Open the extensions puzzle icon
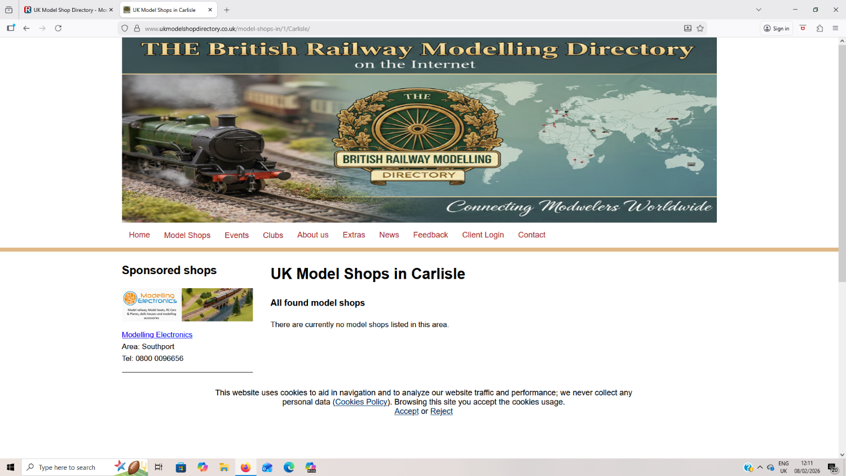846x476 pixels. coord(819,28)
